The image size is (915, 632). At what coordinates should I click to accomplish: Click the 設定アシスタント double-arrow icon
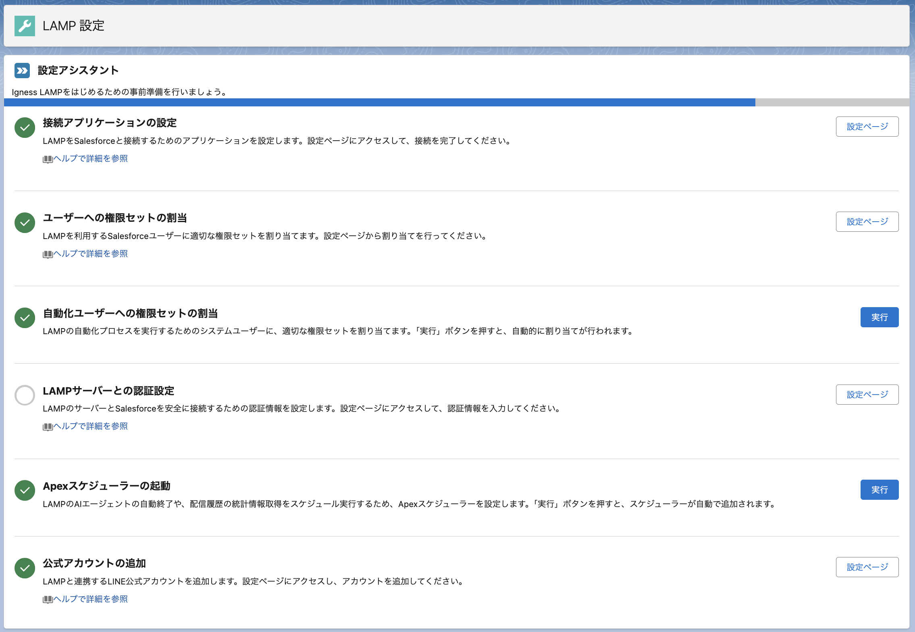click(x=22, y=71)
